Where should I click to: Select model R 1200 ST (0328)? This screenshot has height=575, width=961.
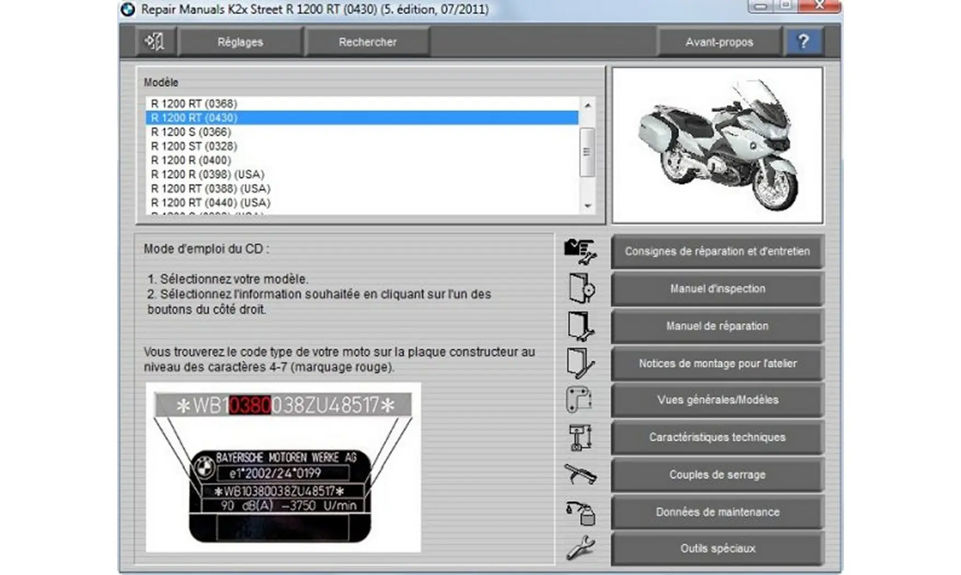[362, 146]
